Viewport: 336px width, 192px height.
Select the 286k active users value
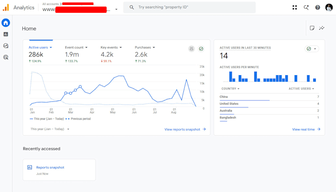tap(36, 54)
